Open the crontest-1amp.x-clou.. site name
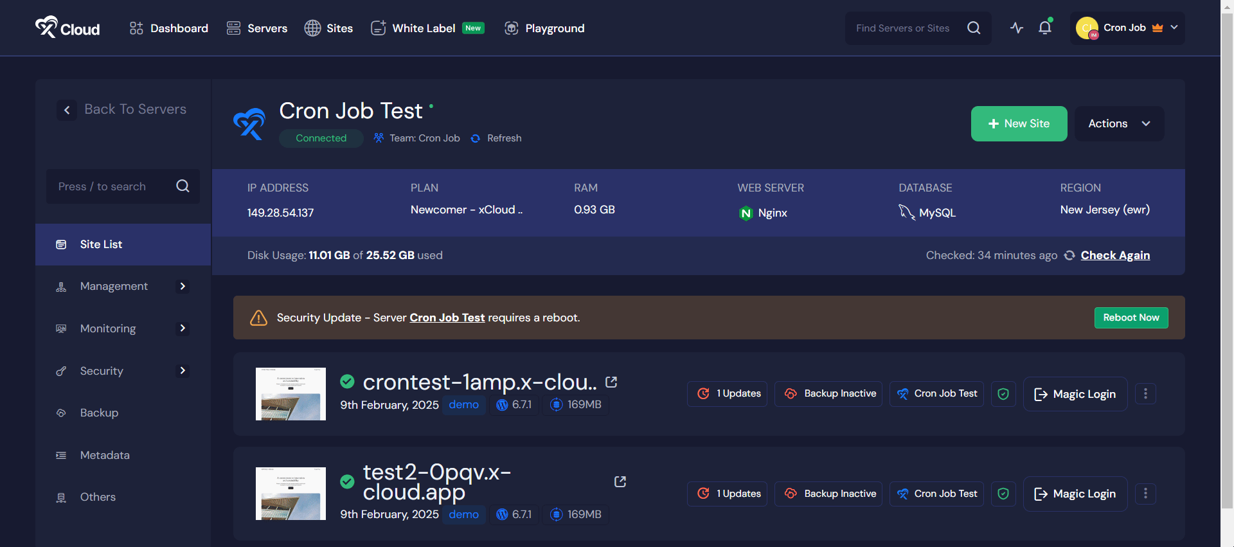This screenshot has width=1234, height=547. (x=479, y=382)
